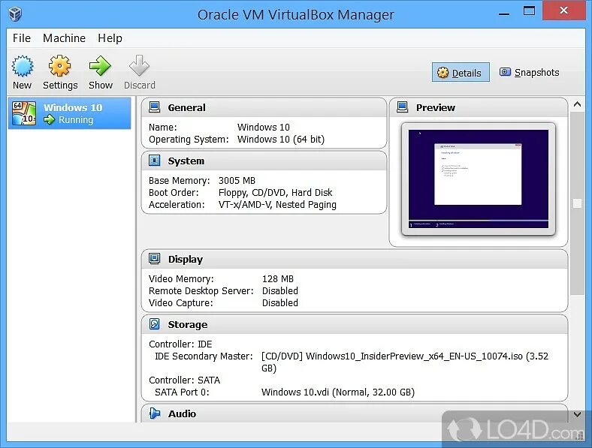592x448 pixels.
Task: Open the Machine menu
Action: click(64, 38)
